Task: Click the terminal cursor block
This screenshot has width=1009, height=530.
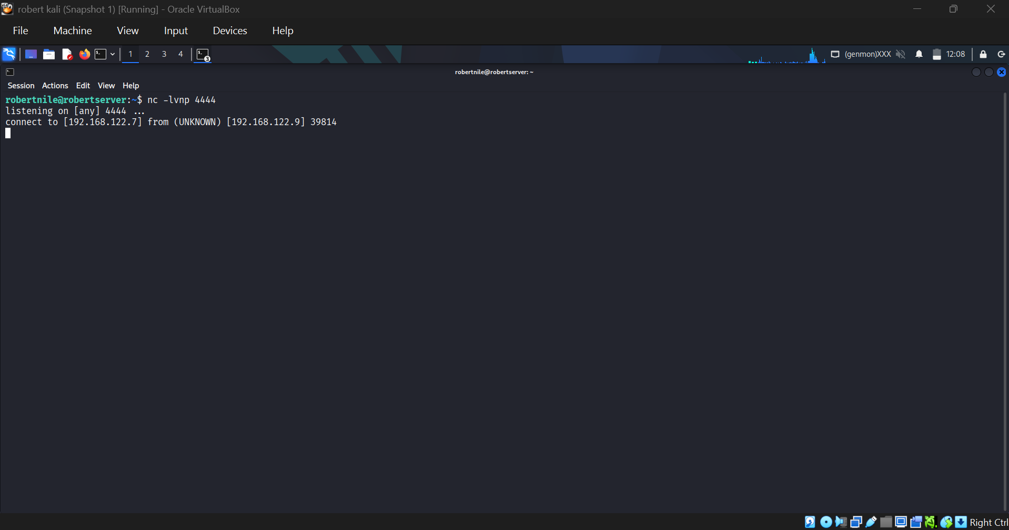Action: click(8, 133)
